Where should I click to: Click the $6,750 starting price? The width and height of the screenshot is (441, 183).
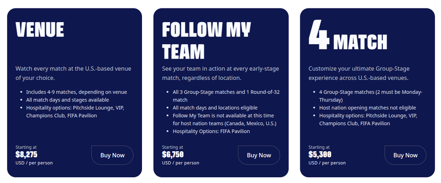coord(173,155)
